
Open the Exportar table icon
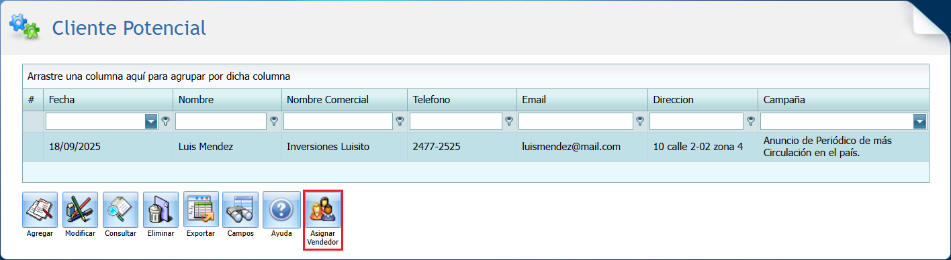click(x=201, y=210)
